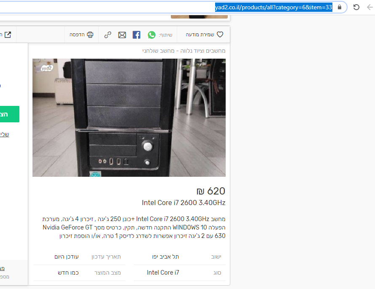Screen dimensions: 375x289
Task: Click the כמו חדש condition value
Action: [x=68, y=273]
